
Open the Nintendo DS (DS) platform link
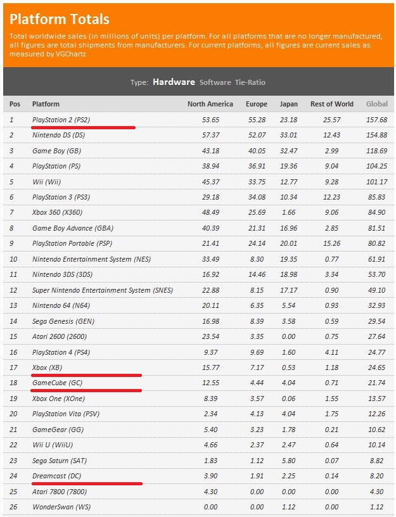pyautogui.click(x=58, y=135)
